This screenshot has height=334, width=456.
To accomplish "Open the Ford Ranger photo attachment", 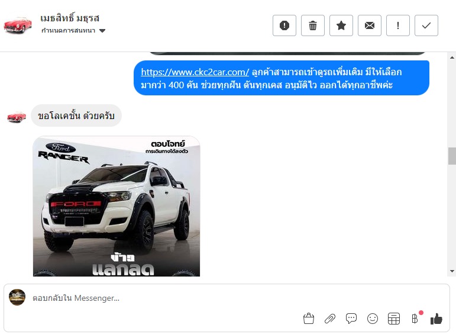I will coord(117,206).
